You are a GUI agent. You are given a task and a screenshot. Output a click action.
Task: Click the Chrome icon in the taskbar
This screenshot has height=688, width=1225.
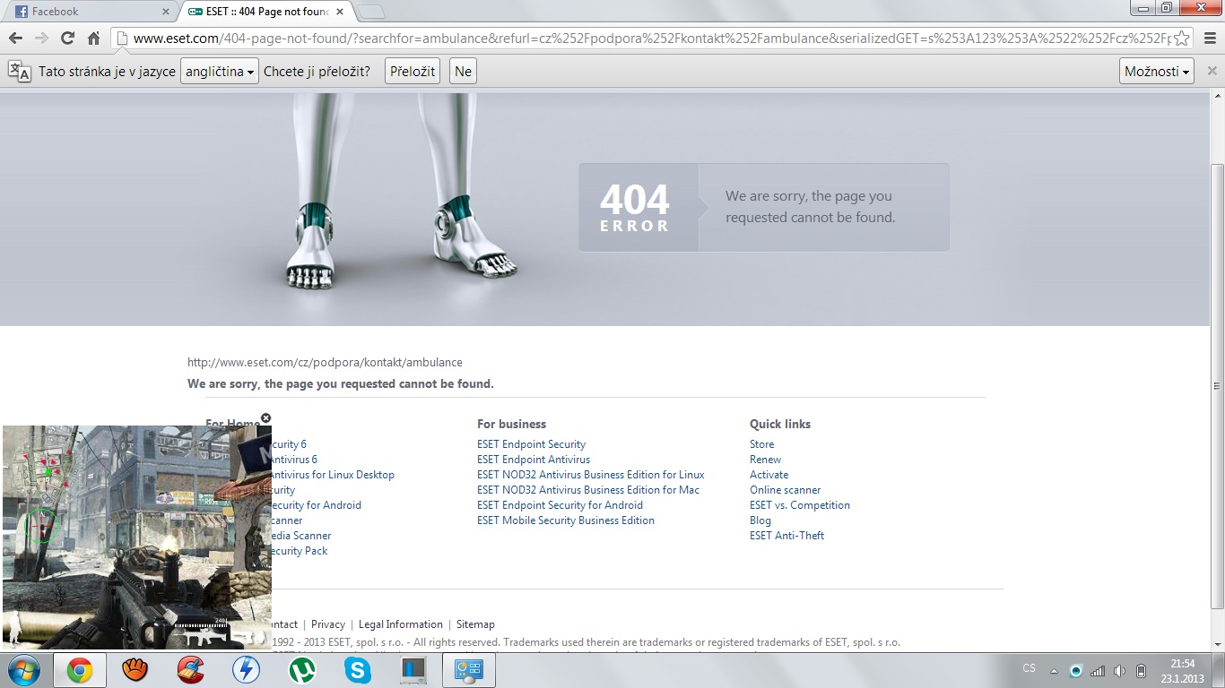(x=80, y=670)
